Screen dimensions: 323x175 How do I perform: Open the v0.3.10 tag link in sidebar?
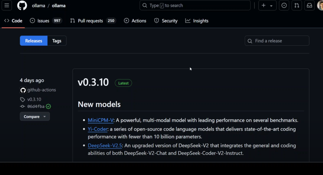tap(34, 99)
